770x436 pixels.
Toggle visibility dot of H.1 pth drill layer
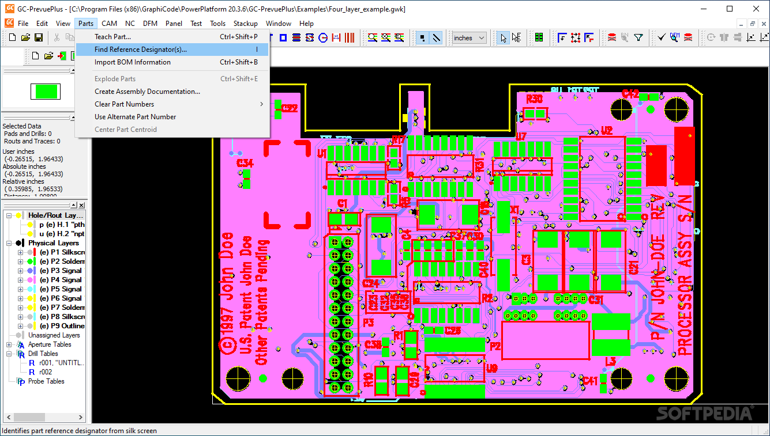pyautogui.click(x=30, y=225)
